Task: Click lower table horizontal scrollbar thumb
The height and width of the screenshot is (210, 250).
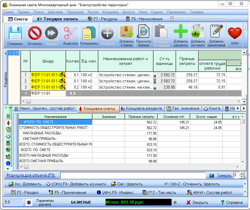Action: (26, 167)
